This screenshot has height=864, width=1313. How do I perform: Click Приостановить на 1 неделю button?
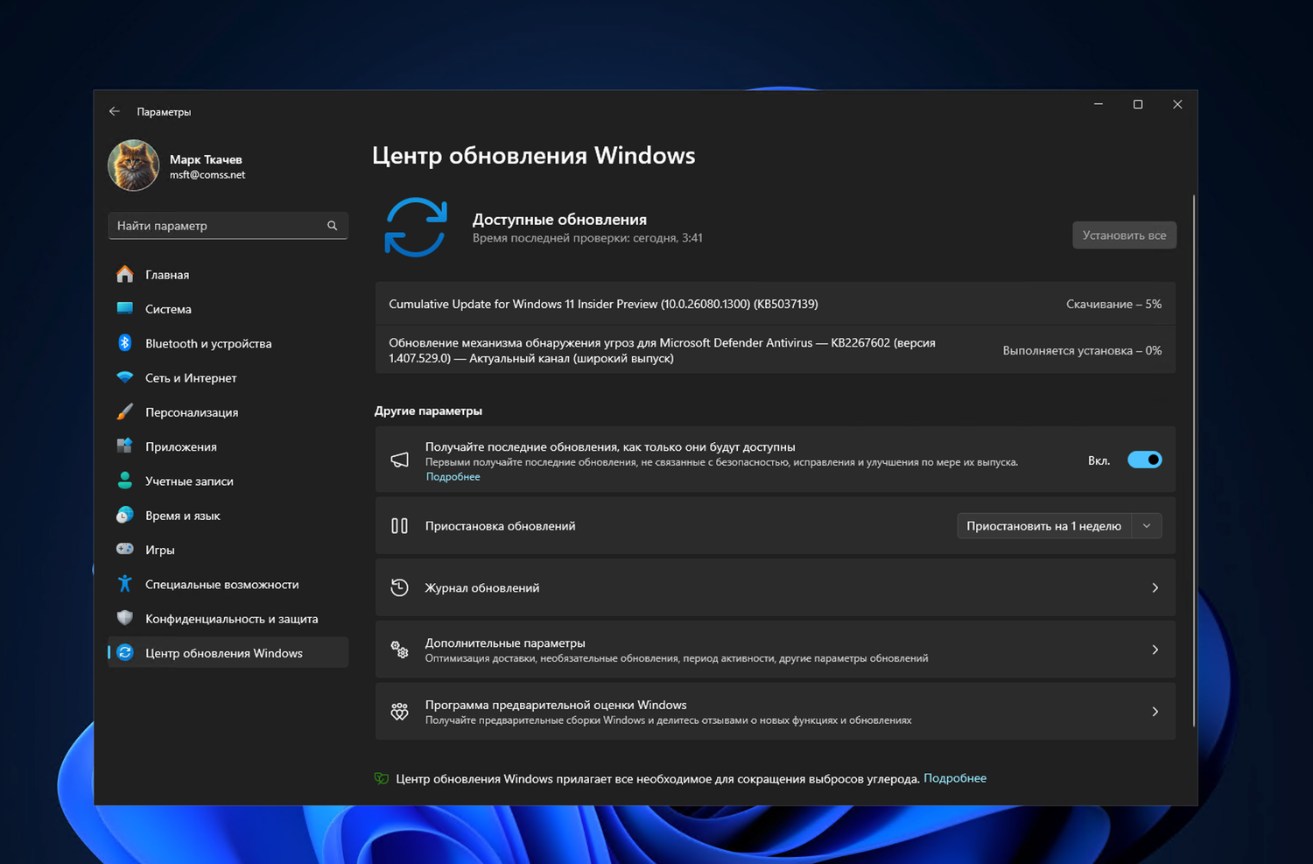pos(1044,526)
